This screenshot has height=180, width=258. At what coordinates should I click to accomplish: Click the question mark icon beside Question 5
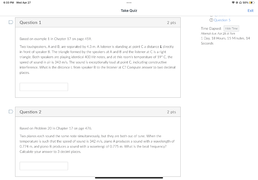click(211, 20)
